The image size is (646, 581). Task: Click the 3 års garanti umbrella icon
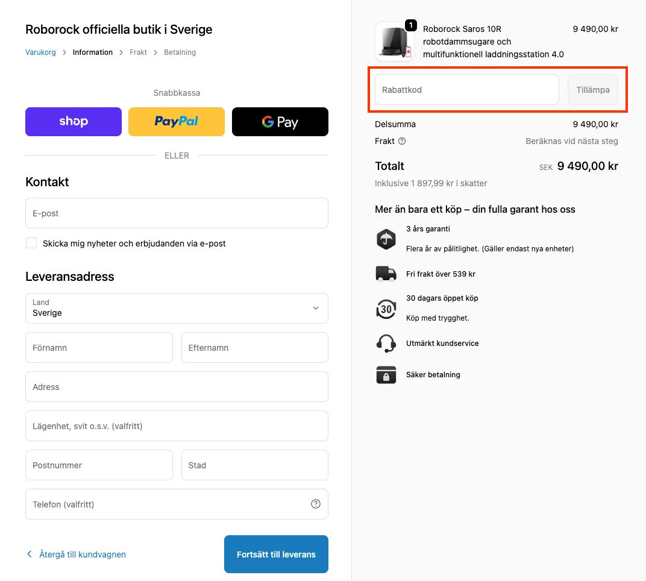pos(386,239)
